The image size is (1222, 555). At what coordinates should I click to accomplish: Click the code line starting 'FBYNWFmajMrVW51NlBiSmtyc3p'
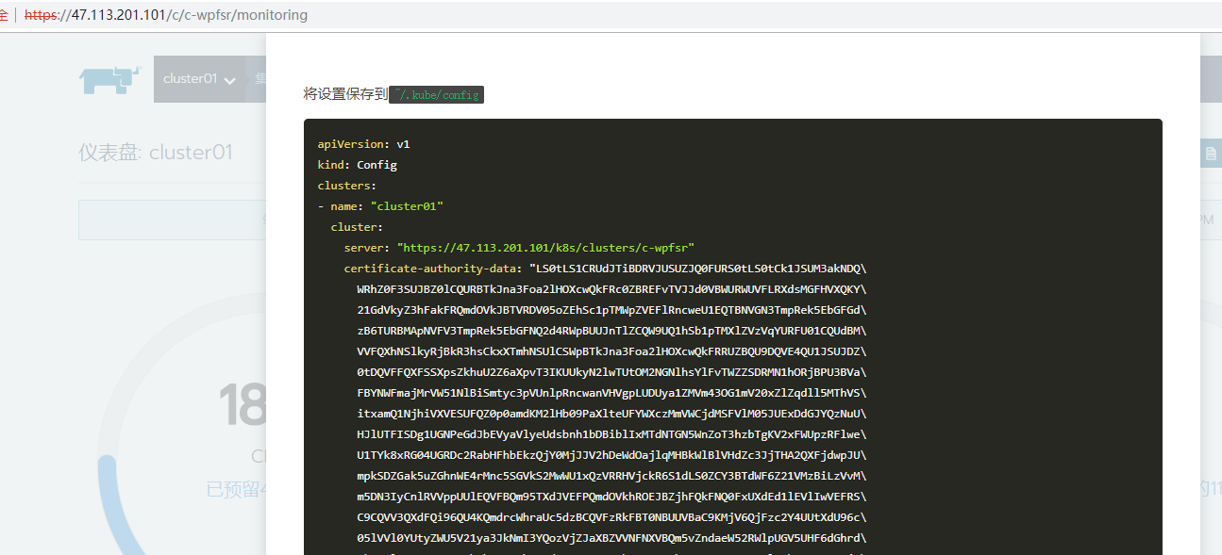pos(611,393)
